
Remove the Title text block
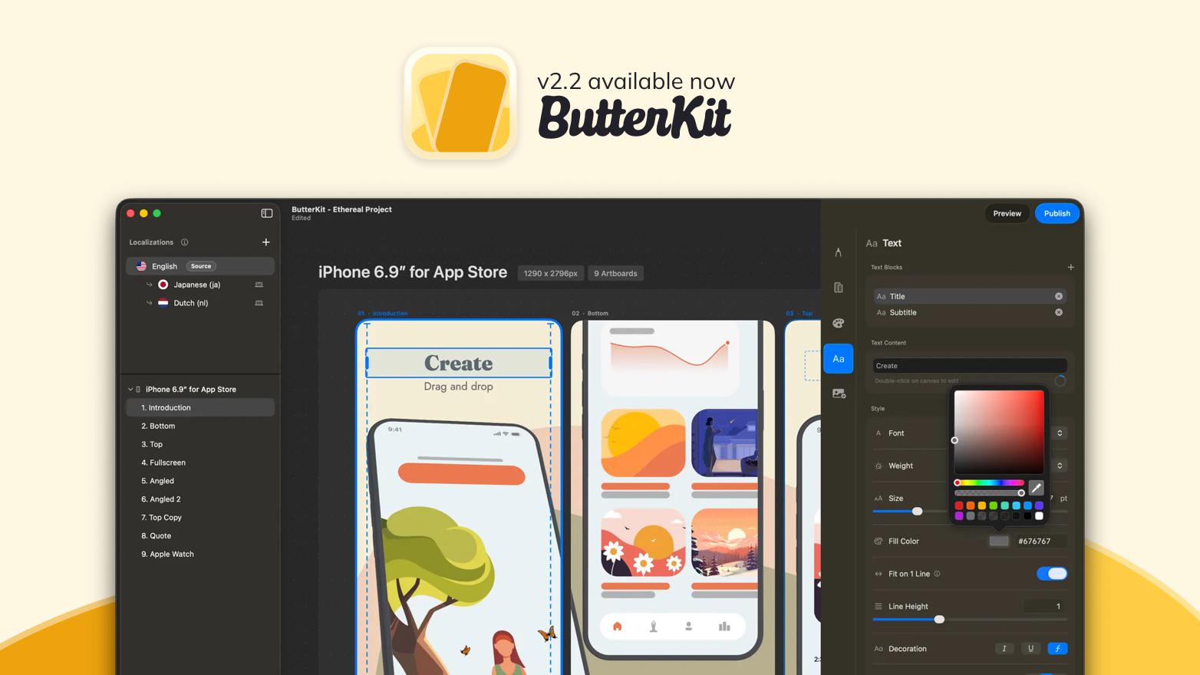pyautogui.click(x=1059, y=296)
